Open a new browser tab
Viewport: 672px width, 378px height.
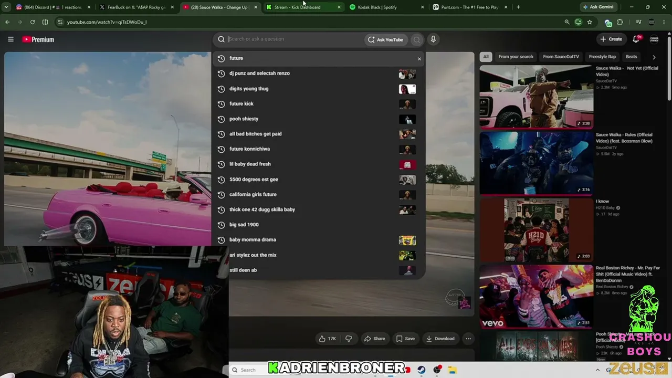tap(518, 7)
